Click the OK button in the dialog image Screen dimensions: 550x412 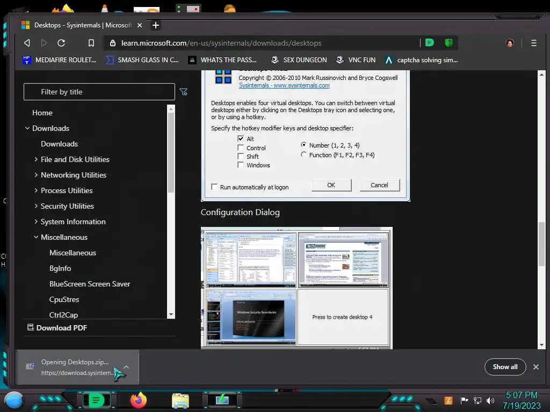pos(331,185)
